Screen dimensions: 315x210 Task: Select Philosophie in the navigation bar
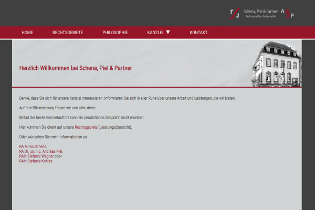click(115, 33)
